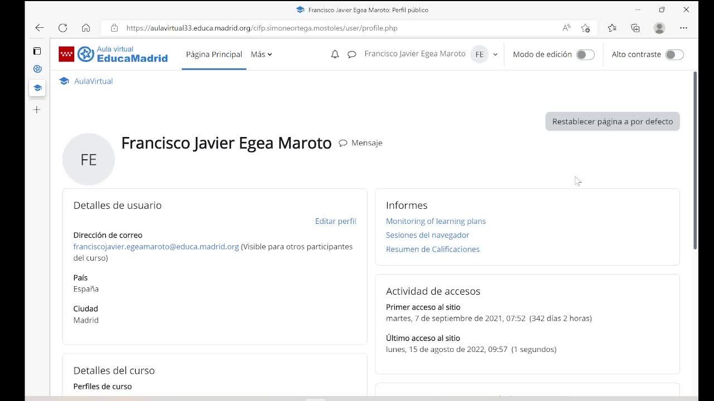Click the Informes heading
This screenshot has height=401, width=714.
click(x=407, y=206)
